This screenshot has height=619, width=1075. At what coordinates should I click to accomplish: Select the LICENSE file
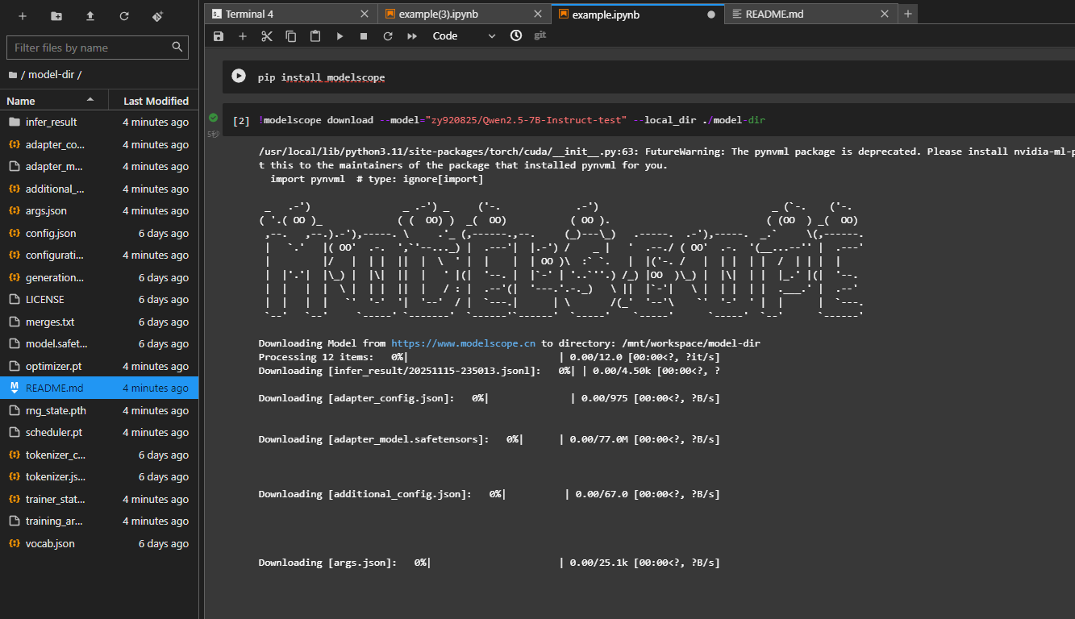[x=99, y=300]
